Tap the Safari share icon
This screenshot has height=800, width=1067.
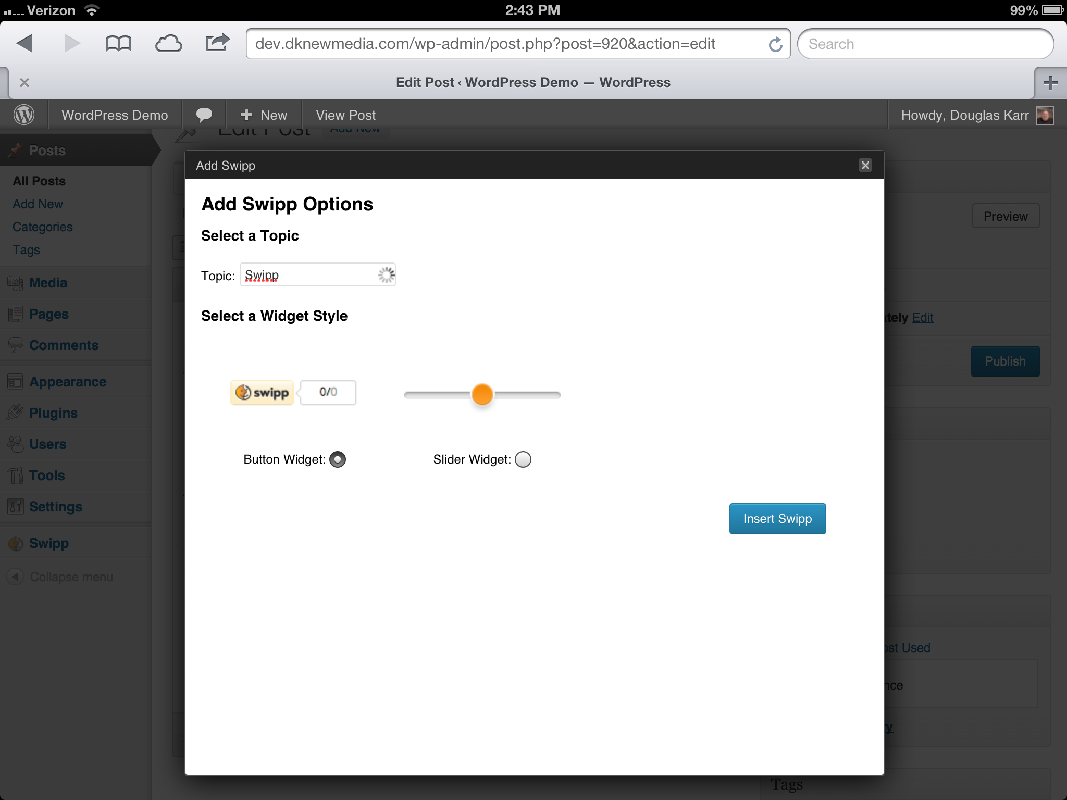(217, 43)
